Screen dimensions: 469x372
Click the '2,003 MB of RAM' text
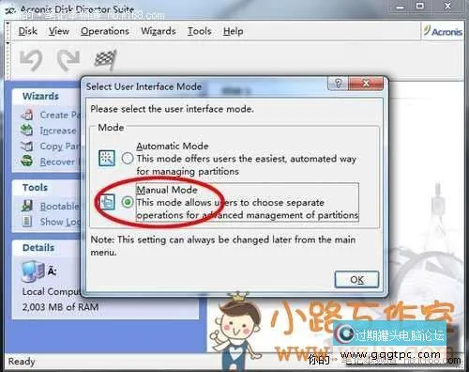(x=60, y=307)
